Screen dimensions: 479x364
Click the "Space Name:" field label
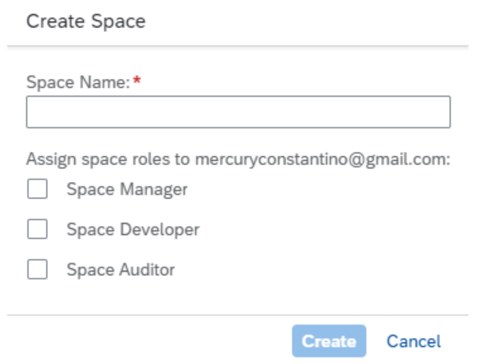coord(78,82)
